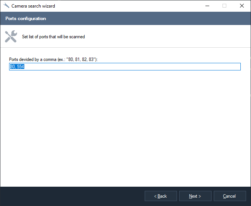Click "Set list of ports that will be scanned" text

54,37
